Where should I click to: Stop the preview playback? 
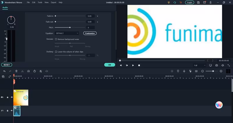pyautogui.click(x=139, y=65)
